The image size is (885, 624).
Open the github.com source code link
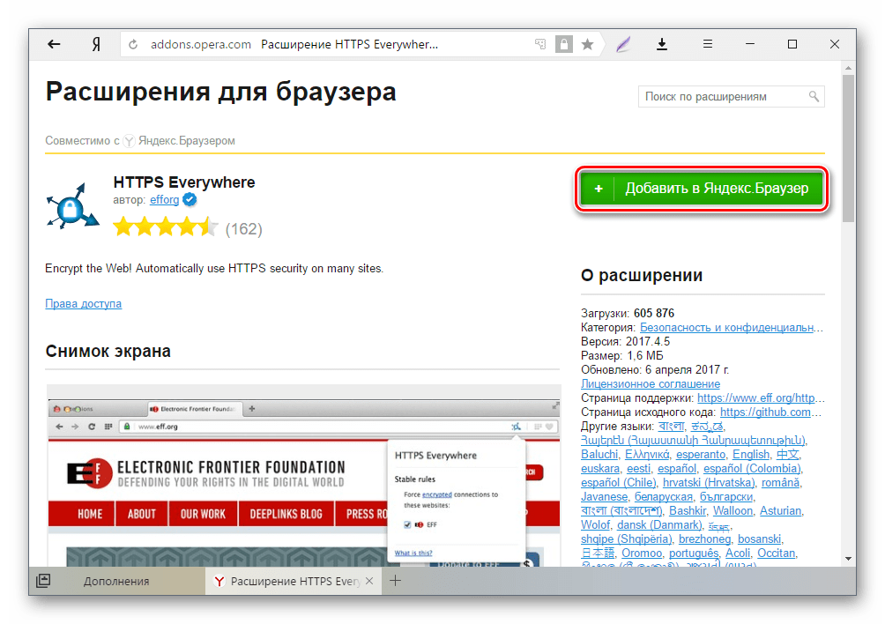pos(770,412)
